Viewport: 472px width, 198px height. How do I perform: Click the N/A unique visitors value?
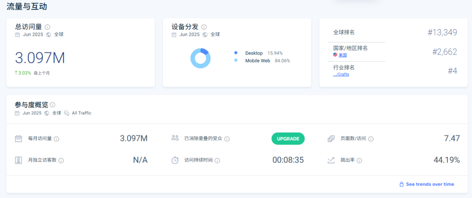pos(140,160)
